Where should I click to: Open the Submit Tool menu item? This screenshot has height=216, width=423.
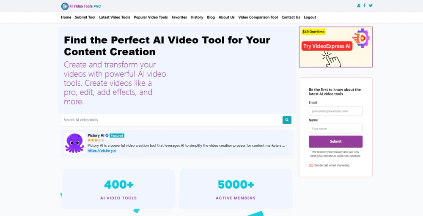tap(85, 17)
